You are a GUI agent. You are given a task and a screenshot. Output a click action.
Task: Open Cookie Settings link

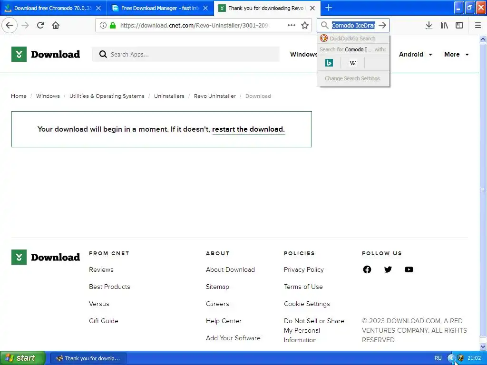tap(307, 304)
